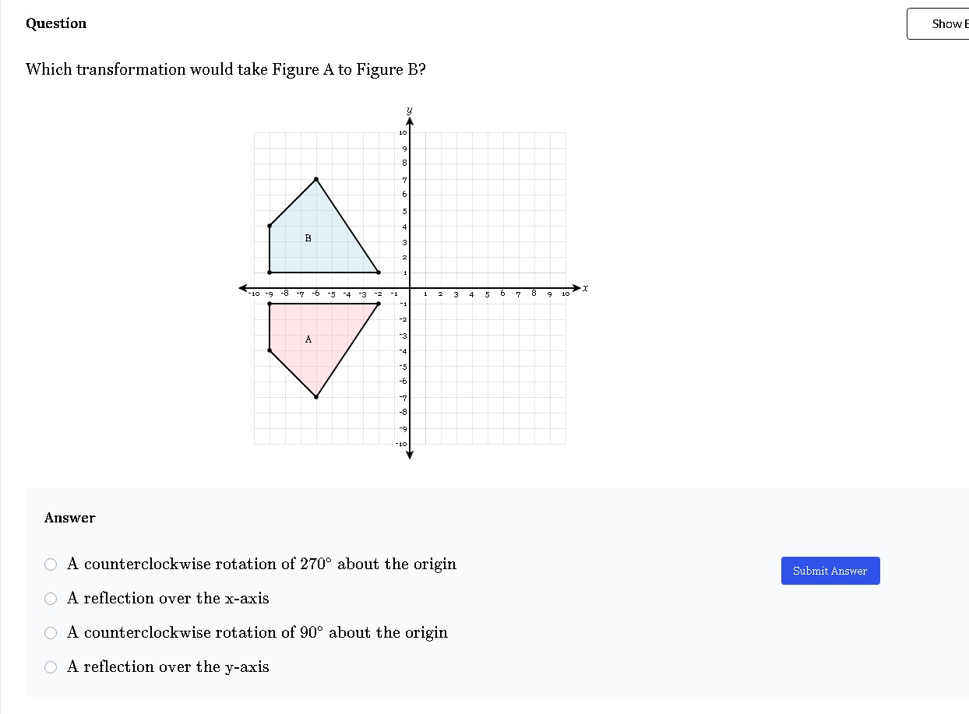The height and width of the screenshot is (714, 969).
Task: Click the label A inside pink figure
Action: (308, 339)
